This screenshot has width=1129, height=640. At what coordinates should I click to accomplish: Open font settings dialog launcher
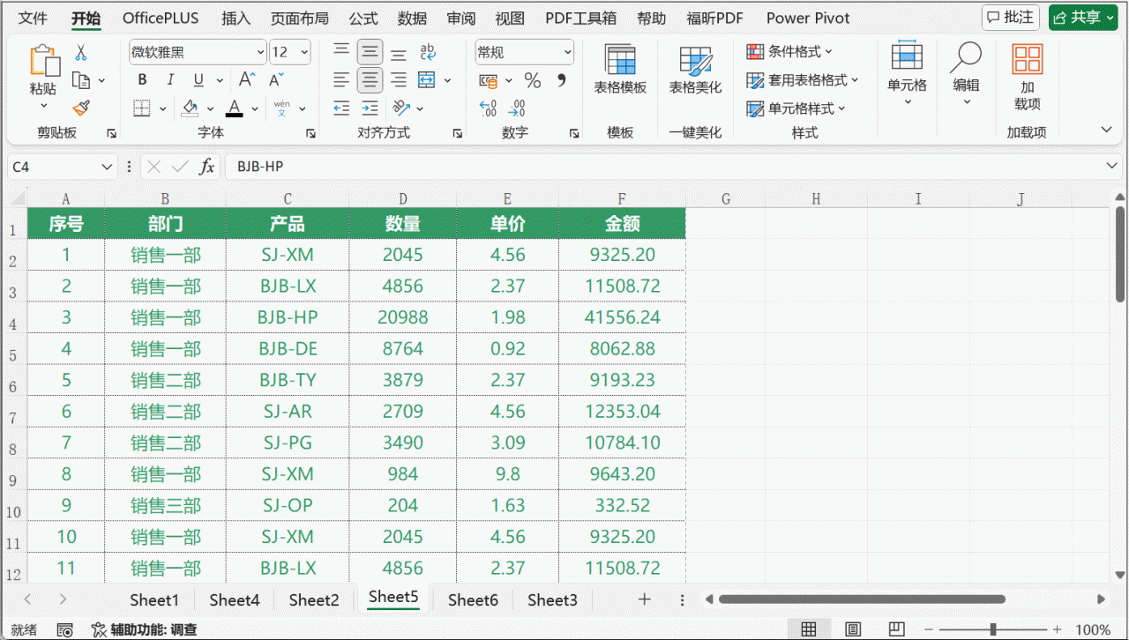[x=310, y=133]
